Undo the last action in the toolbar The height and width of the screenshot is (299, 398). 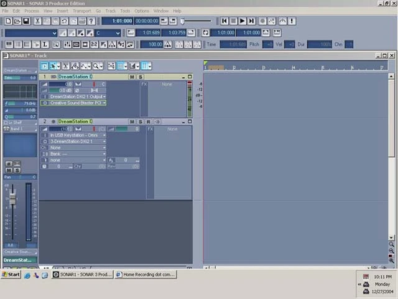point(64,21)
